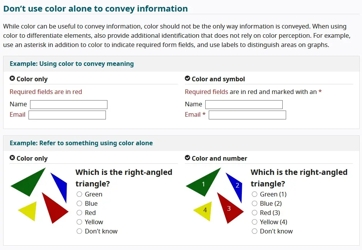This screenshot has width=362, height=250.
Task: Click the Name input field in the Color only form
Action: [x=69, y=104]
